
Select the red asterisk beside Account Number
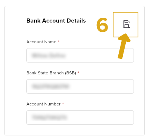(x=63, y=104)
